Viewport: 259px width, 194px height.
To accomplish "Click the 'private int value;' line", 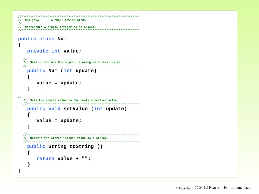I will pyautogui.click(x=54, y=51).
